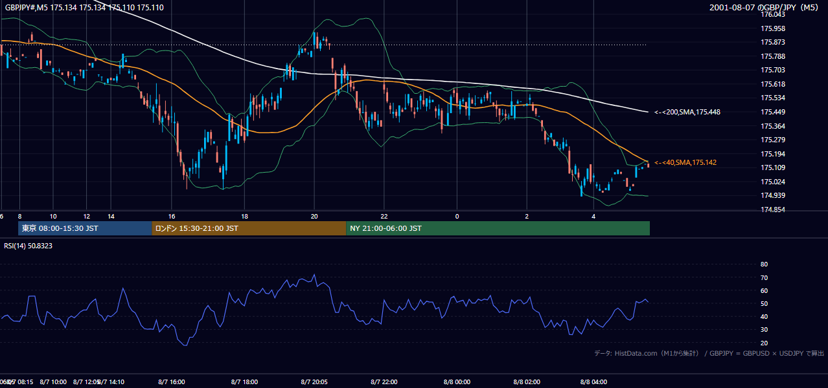Click hour label 22 on the time axis
This screenshot has width=828, height=388.
[384, 216]
